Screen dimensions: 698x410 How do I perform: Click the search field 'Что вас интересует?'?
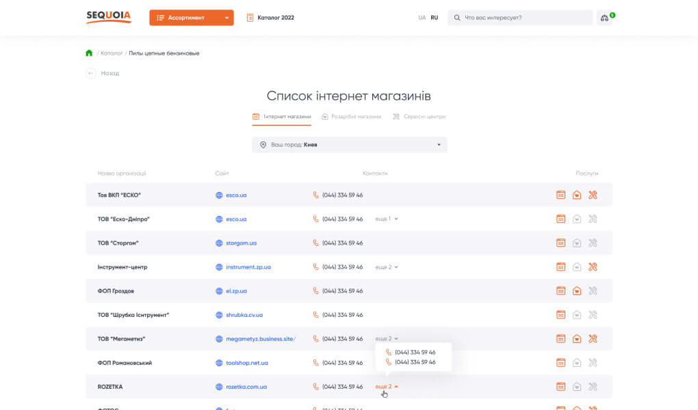coord(524,18)
